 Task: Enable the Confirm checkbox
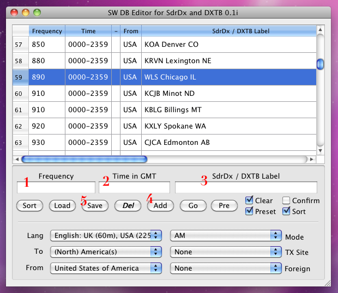pos(286,200)
